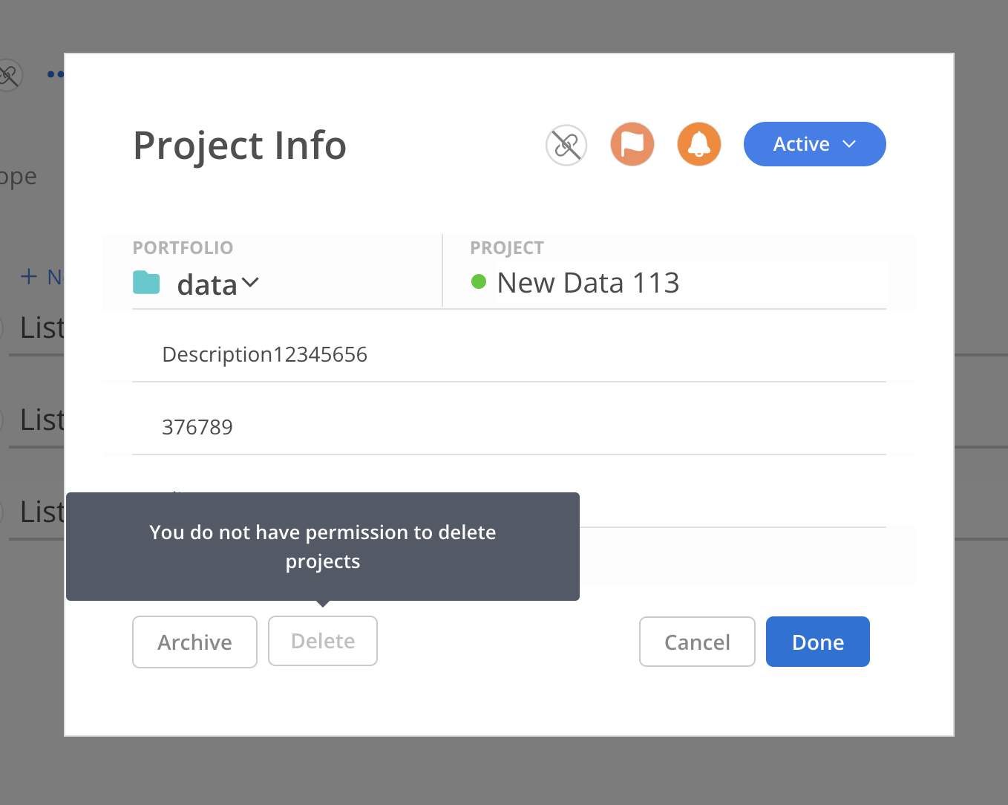
Task: Click the plus New item in the background
Action: point(40,277)
